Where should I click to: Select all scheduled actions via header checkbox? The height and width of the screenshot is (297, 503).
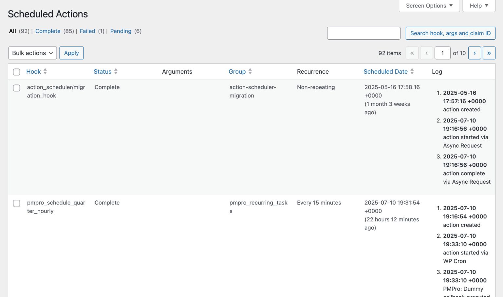click(16, 72)
